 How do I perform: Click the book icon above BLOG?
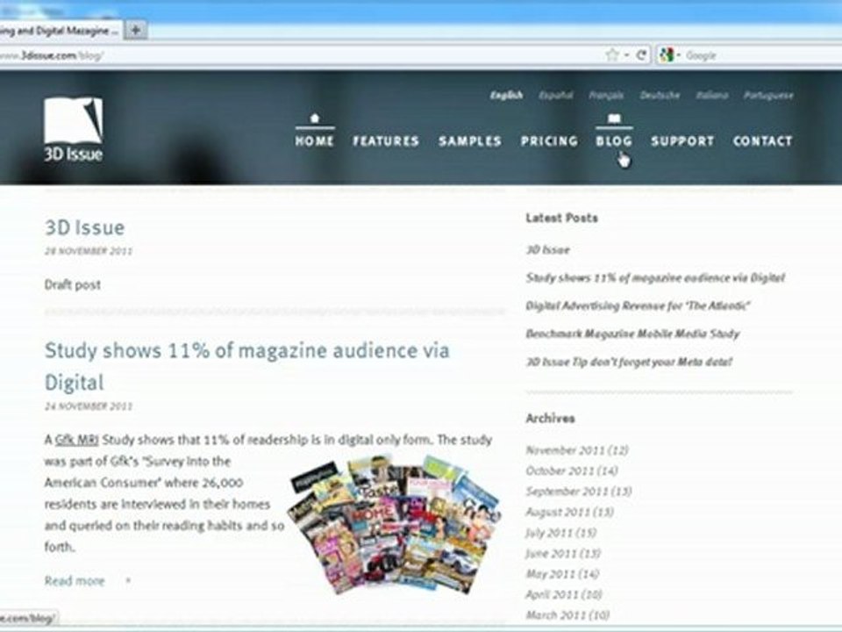pos(614,118)
